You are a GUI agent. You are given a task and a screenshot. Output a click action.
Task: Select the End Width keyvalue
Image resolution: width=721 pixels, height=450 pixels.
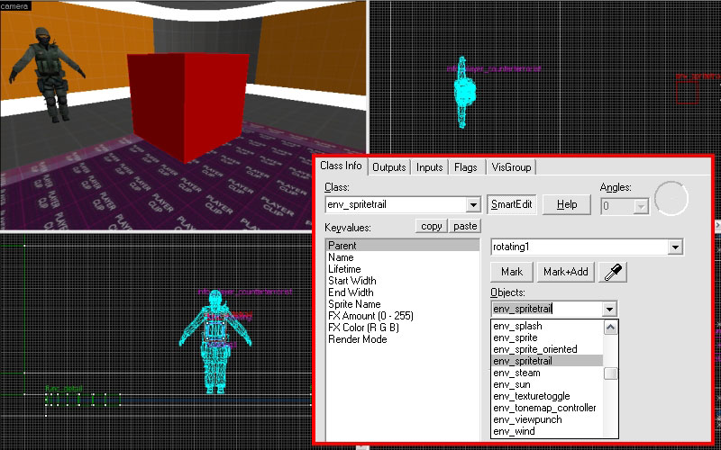point(402,292)
